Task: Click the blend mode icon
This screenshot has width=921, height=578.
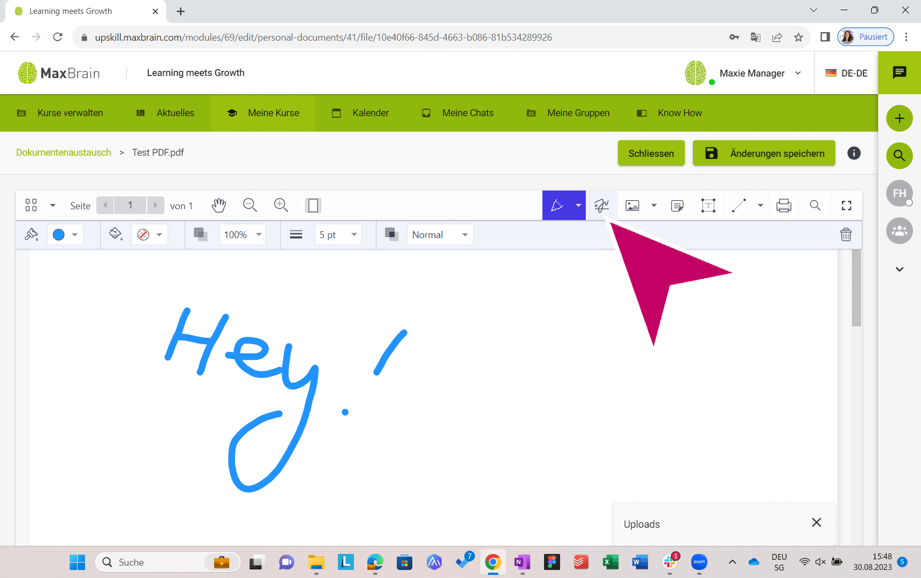Action: [392, 234]
